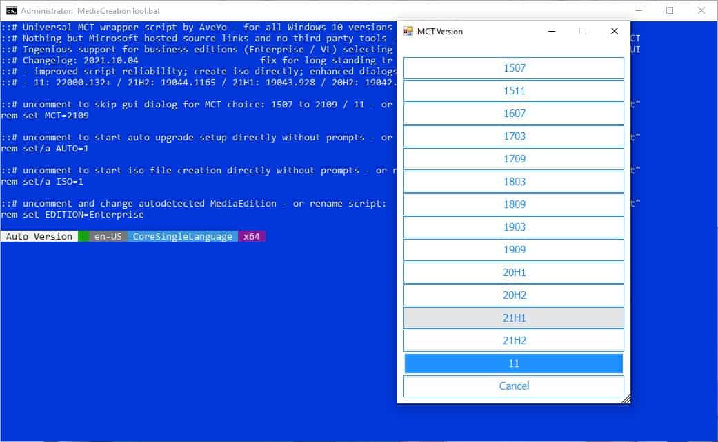Minimize the MCT Version dialog

552,31
